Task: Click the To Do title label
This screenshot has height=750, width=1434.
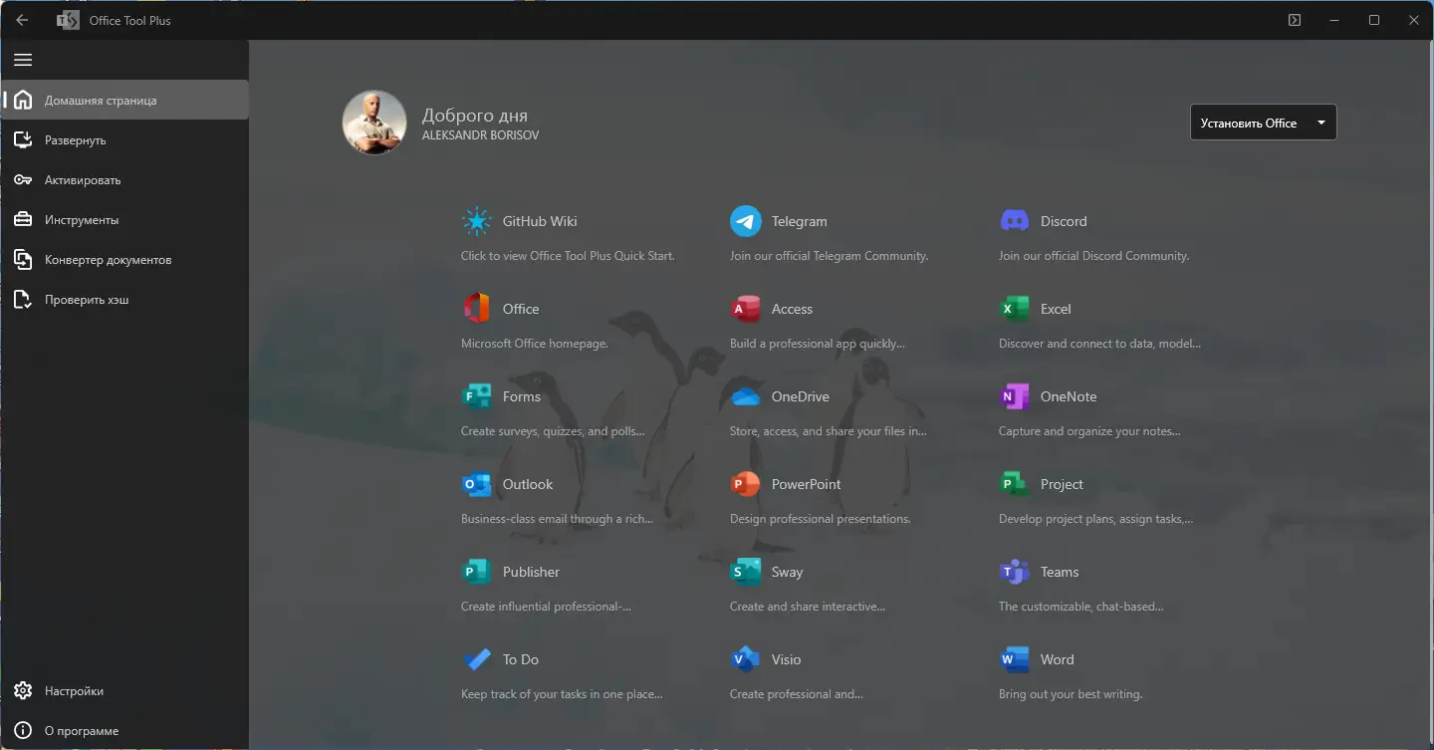Action: pyautogui.click(x=521, y=659)
